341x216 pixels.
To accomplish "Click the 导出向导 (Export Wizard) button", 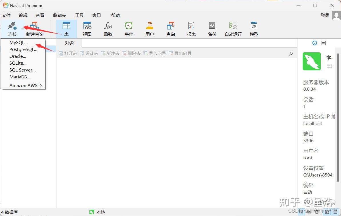I will (180, 53).
